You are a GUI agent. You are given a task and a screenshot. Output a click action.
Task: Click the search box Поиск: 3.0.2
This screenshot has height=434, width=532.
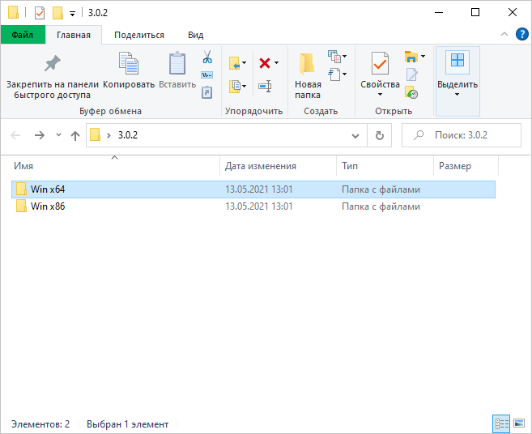(x=462, y=135)
